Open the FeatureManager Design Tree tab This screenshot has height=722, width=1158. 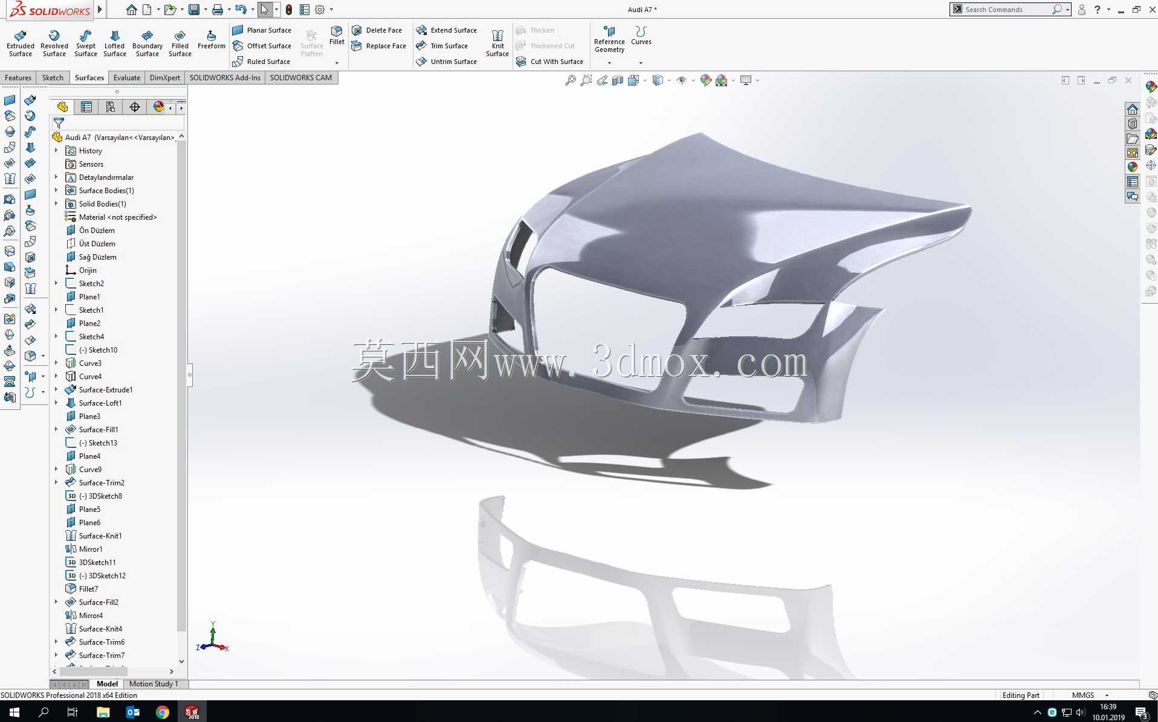[x=62, y=107]
